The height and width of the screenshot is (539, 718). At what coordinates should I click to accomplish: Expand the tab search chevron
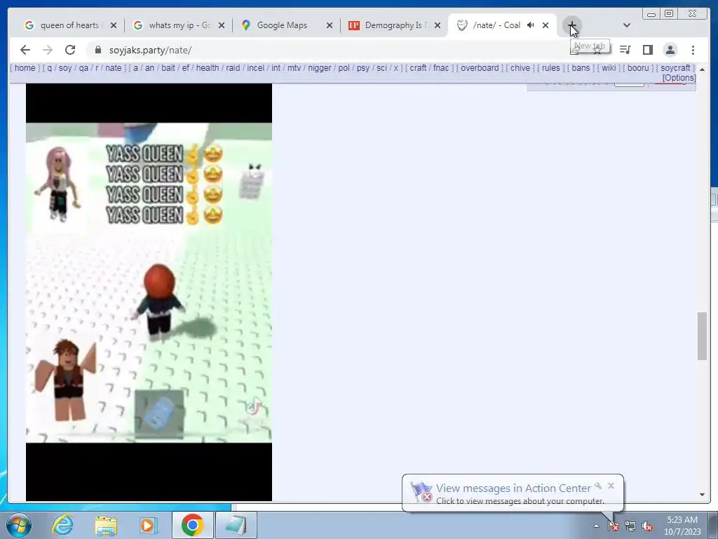627,25
